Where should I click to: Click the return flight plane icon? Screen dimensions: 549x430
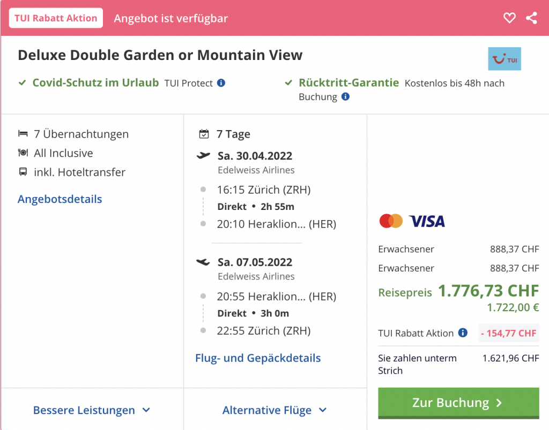click(203, 262)
